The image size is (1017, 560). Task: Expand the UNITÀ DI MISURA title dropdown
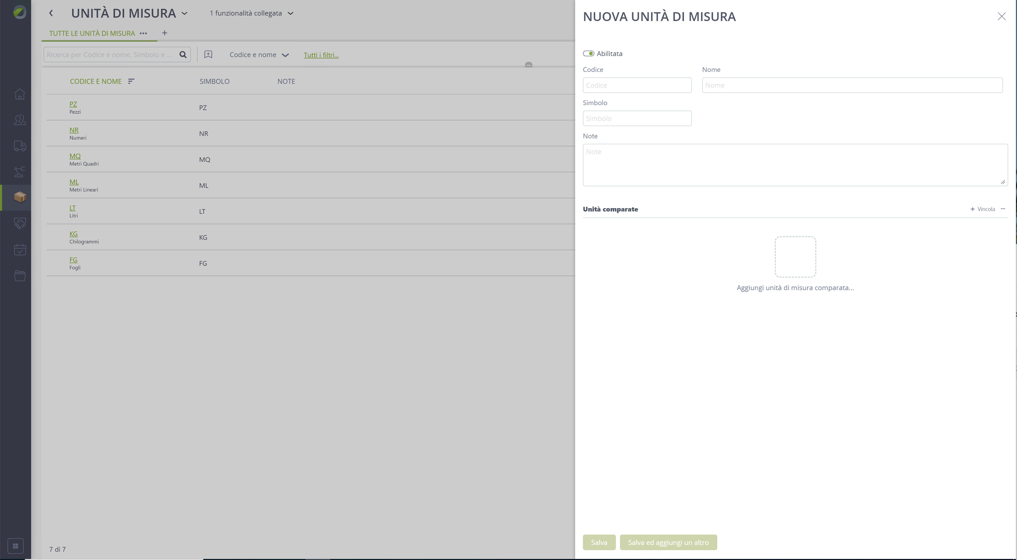[x=184, y=13]
